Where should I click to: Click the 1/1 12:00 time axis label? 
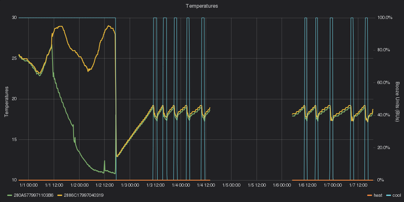tap(54, 185)
